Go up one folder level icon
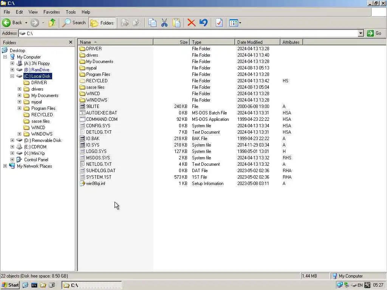The width and height of the screenshot is (387, 290). [x=52, y=23]
